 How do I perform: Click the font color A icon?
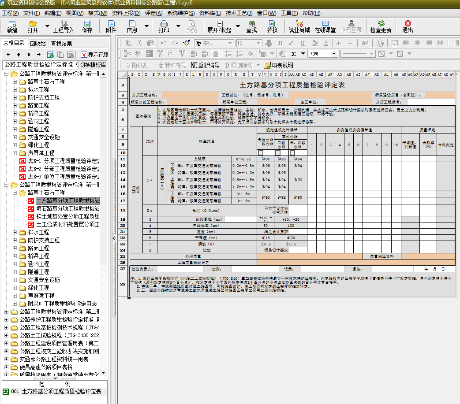(x=326, y=43)
